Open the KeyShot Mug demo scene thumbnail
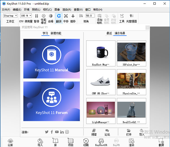This screenshot has width=170, height=147. click(x=101, y=52)
